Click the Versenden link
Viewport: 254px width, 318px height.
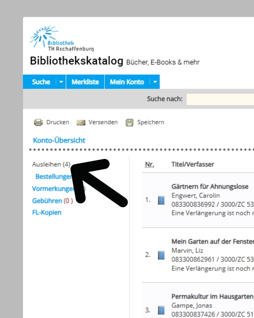103,122
